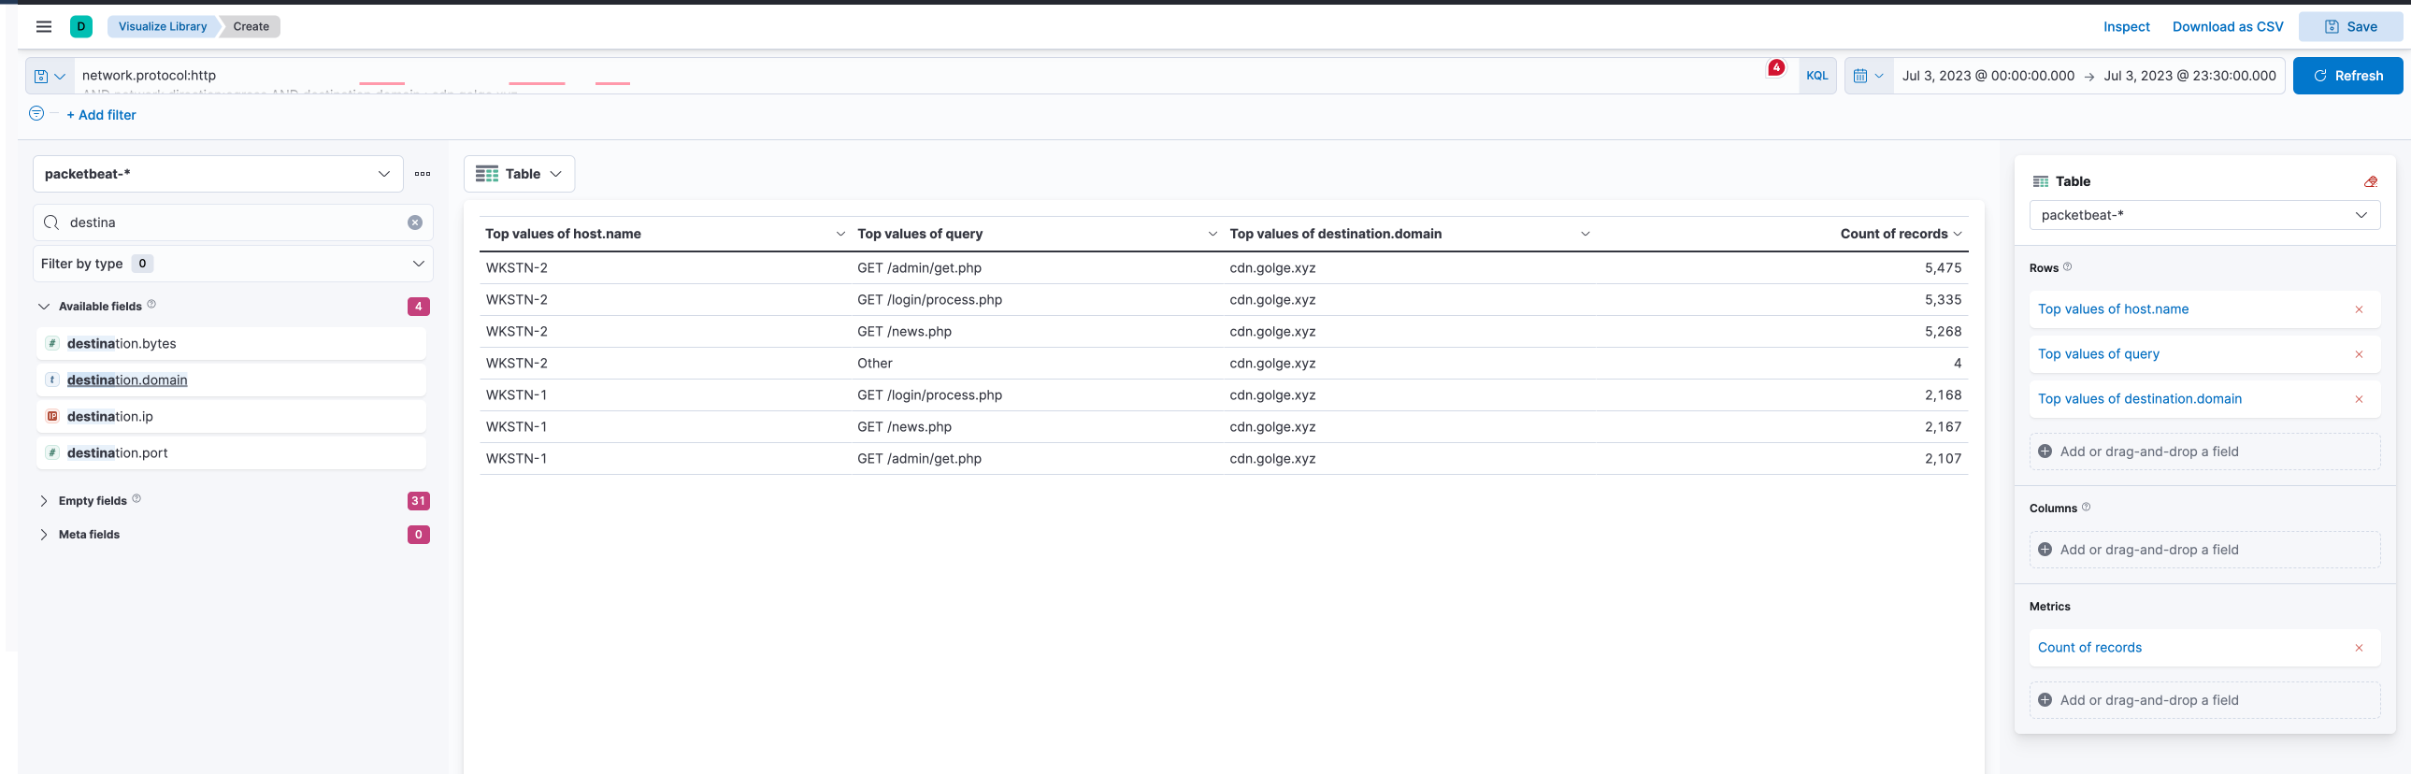Open index pattern options three-dot menu

(x=423, y=174)
